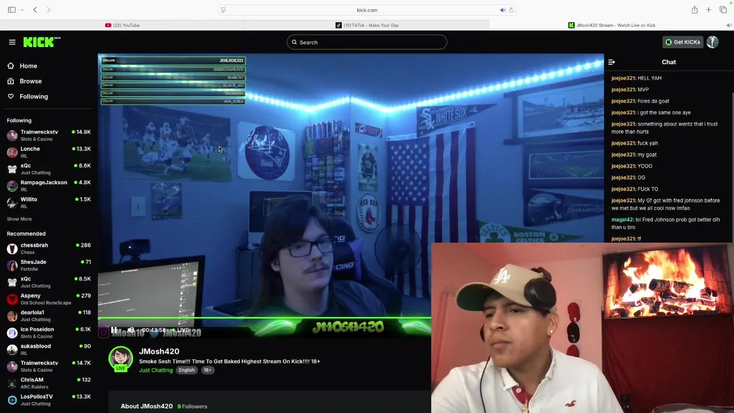Open RampageJackson channel
Screen dimensions: 734x413
pos(49,185)
